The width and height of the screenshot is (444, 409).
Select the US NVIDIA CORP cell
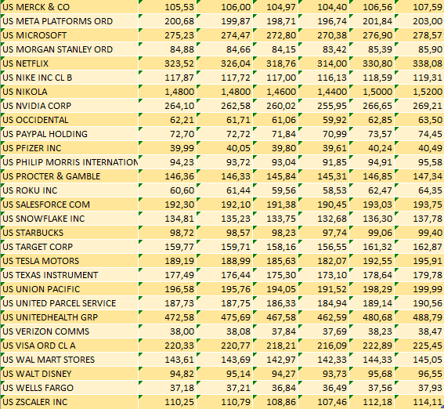pos(70,106)
